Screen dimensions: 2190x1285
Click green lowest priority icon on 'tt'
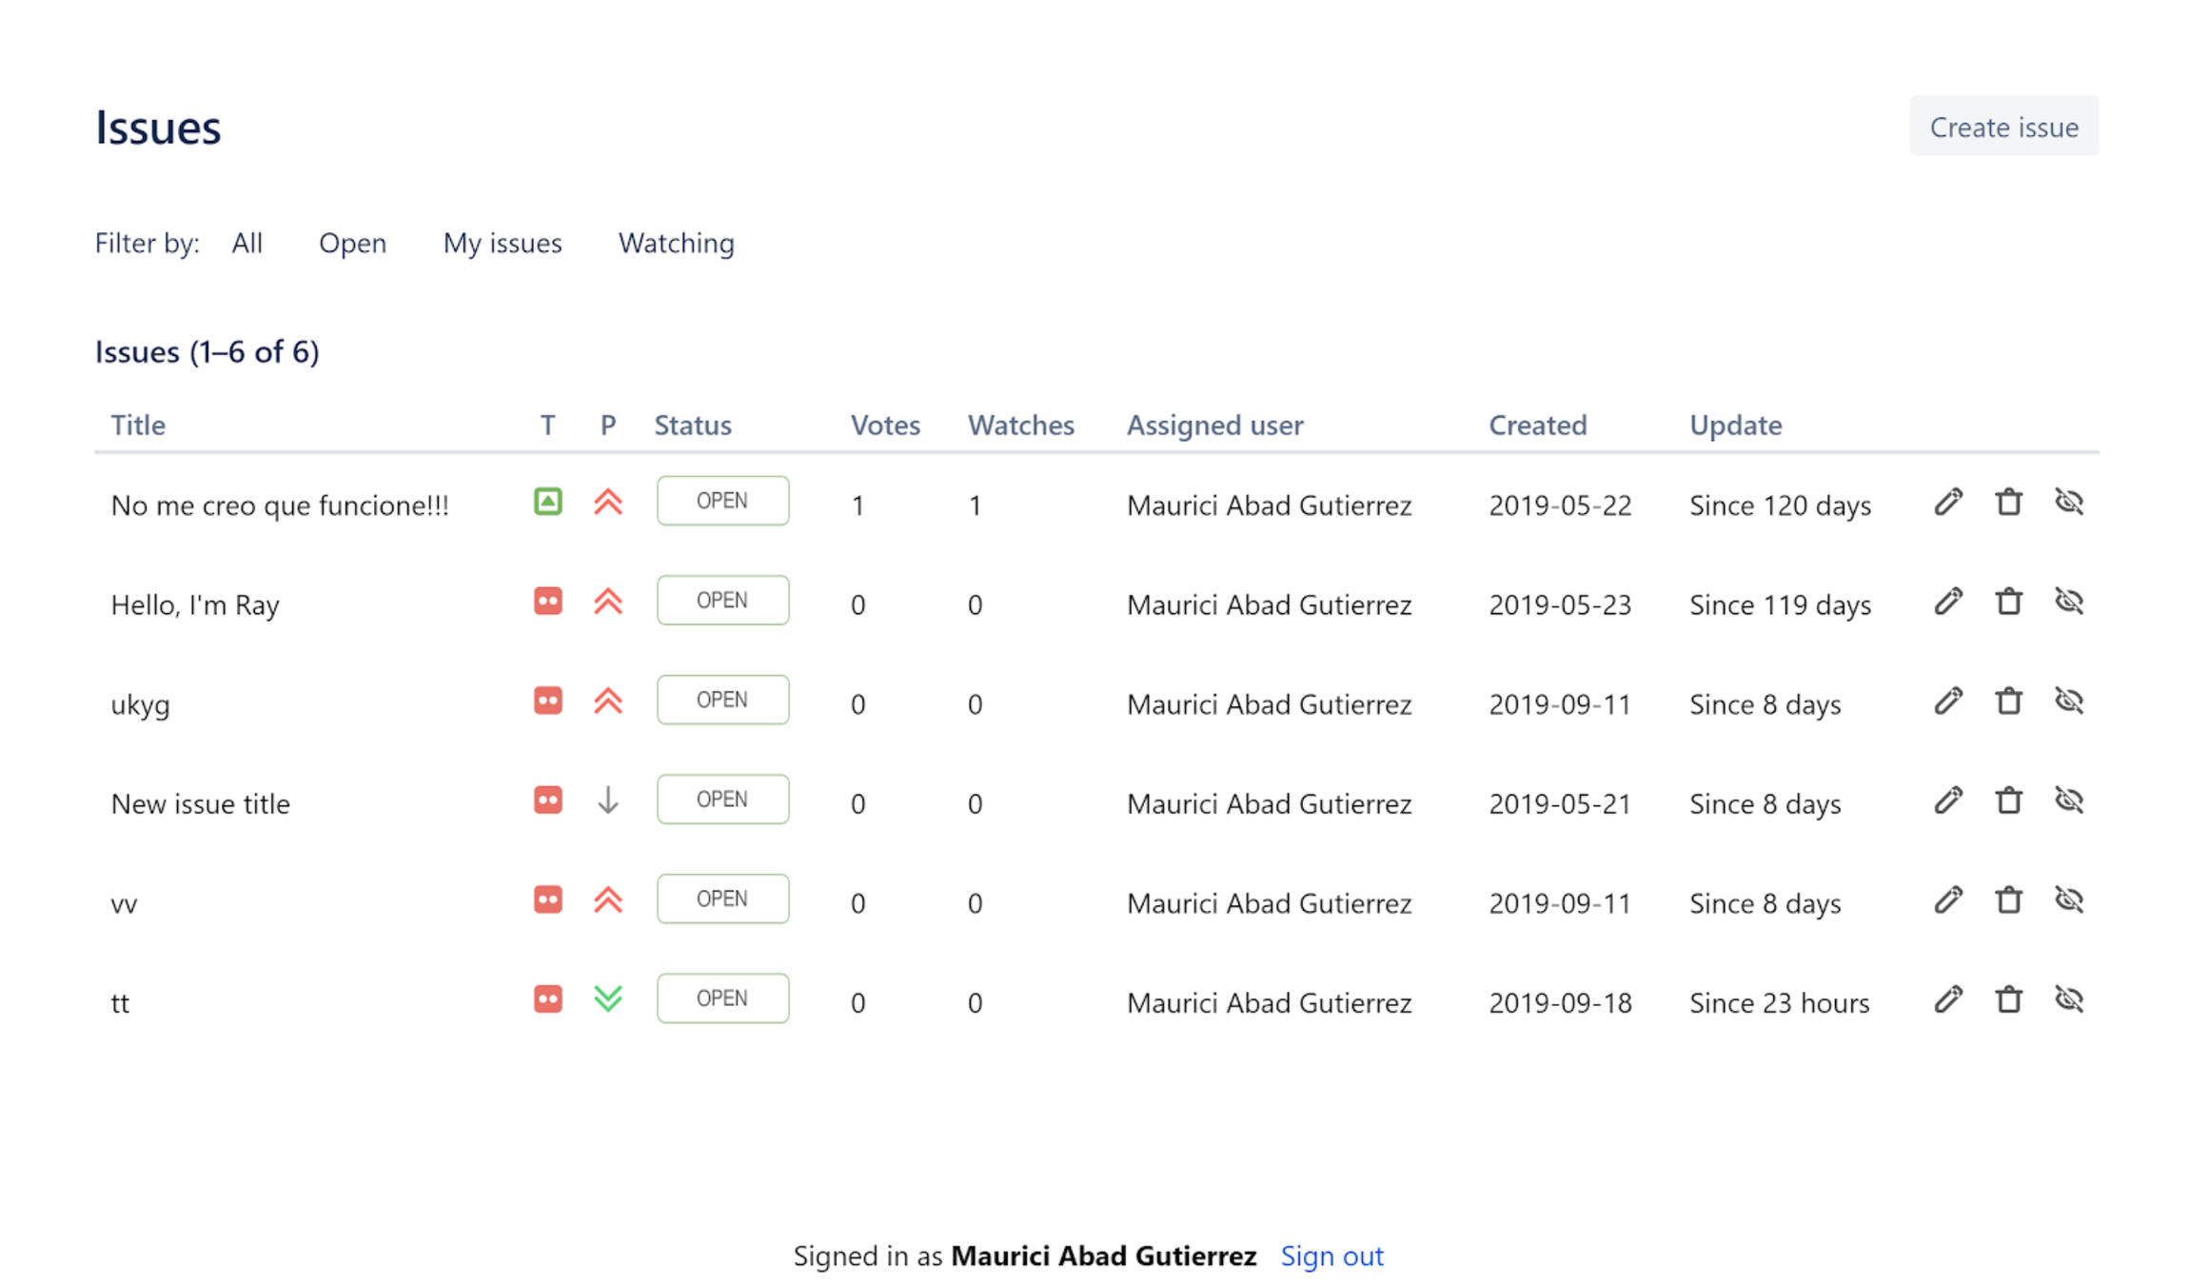click(608, 998)
